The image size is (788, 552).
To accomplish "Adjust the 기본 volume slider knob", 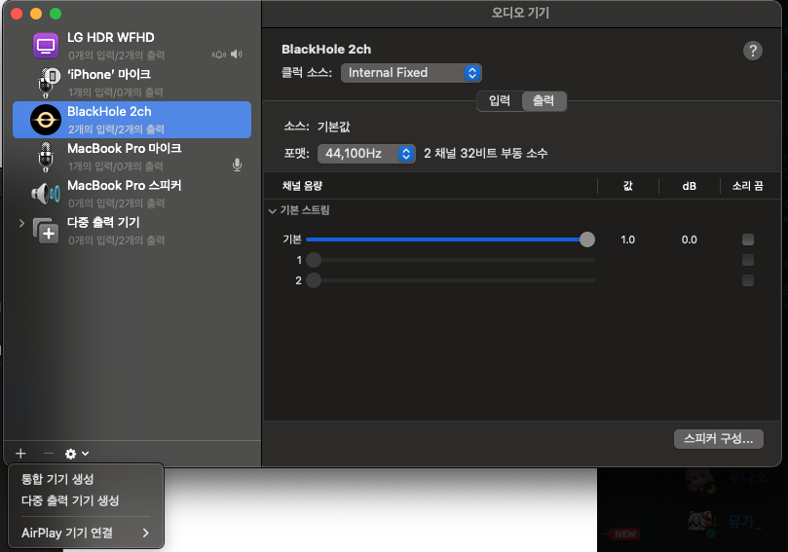I will pos(587,239).
